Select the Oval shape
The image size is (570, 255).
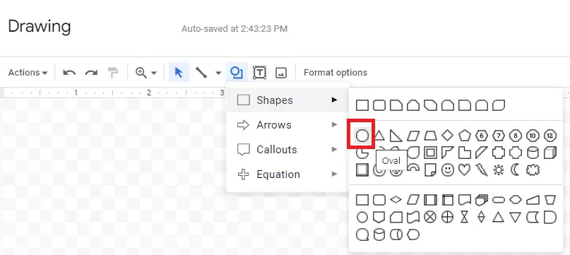[x=362, y=136]
